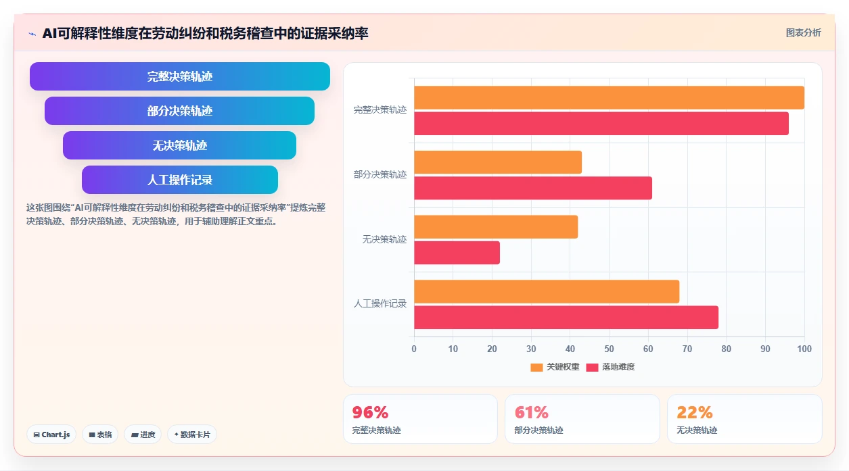Open the 22% 无决策轨迹 data card
849x471 pixels.
(x=744, y=419)
